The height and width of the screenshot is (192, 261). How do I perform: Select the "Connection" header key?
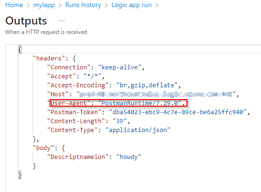pyautogui.click(x=69, y=67)
